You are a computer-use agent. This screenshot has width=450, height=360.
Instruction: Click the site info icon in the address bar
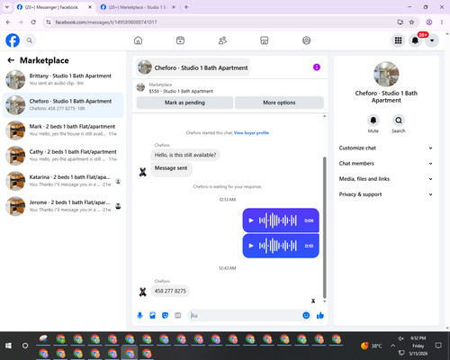(x=49, y=22)
